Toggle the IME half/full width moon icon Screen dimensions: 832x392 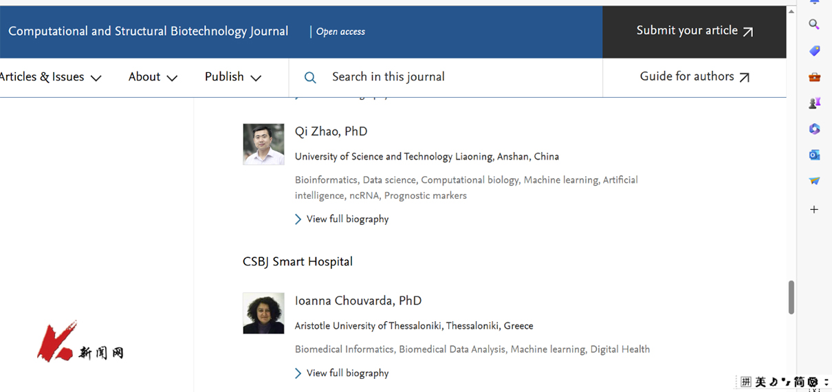[x=774, y=382]
